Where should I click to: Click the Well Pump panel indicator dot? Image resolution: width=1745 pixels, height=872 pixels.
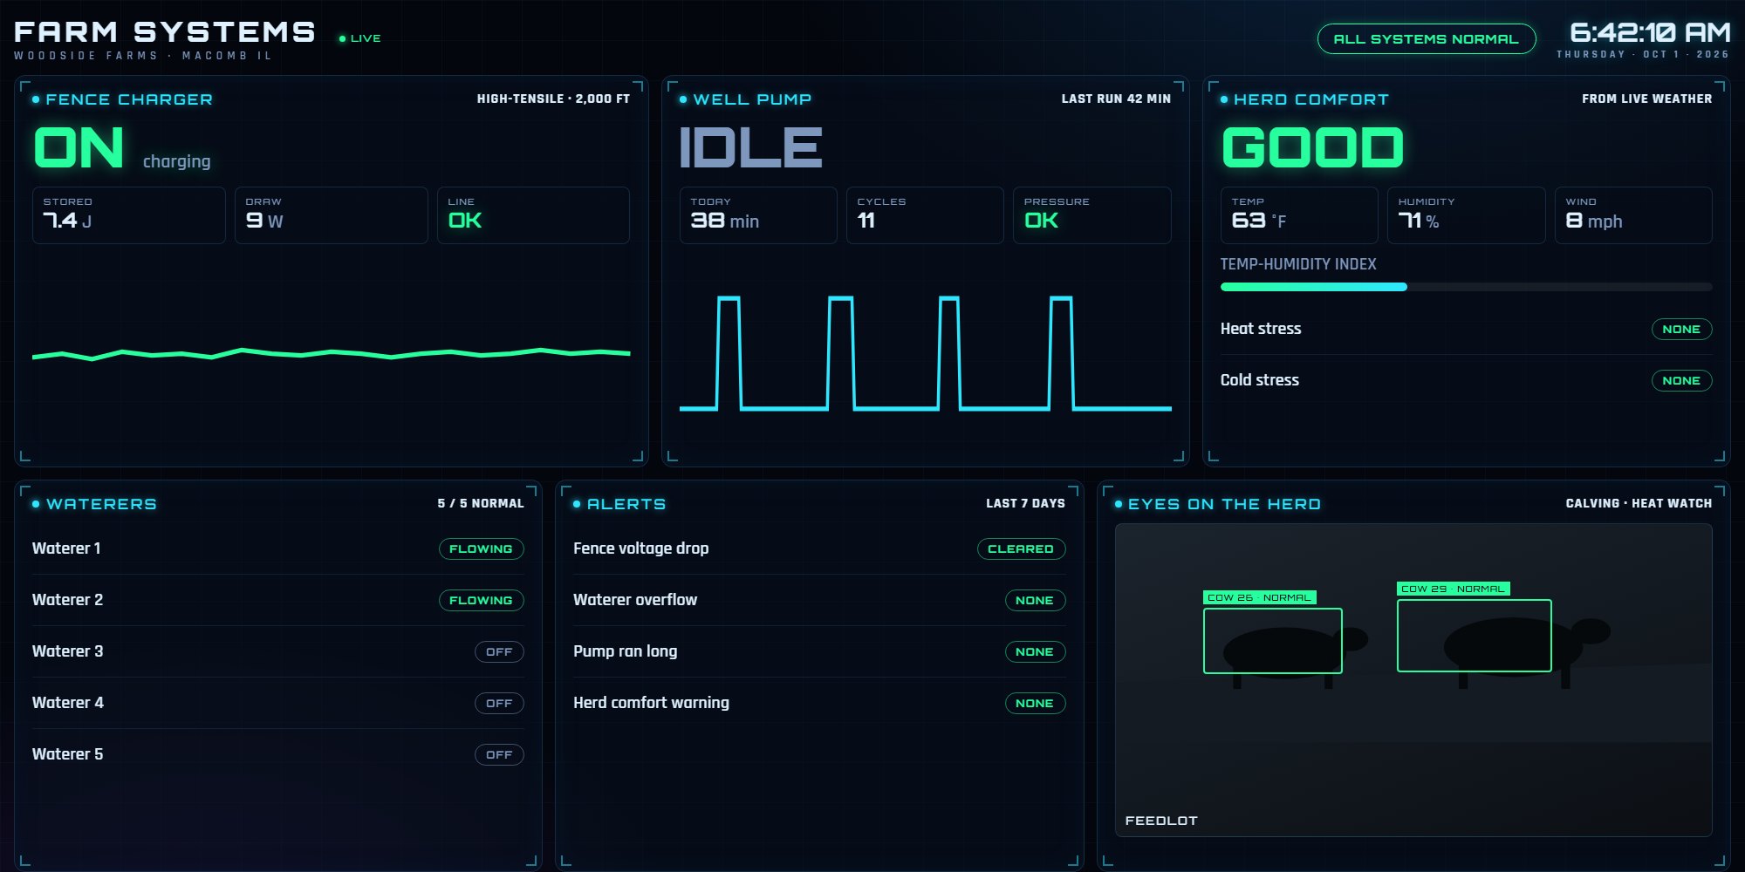point(683,99)
